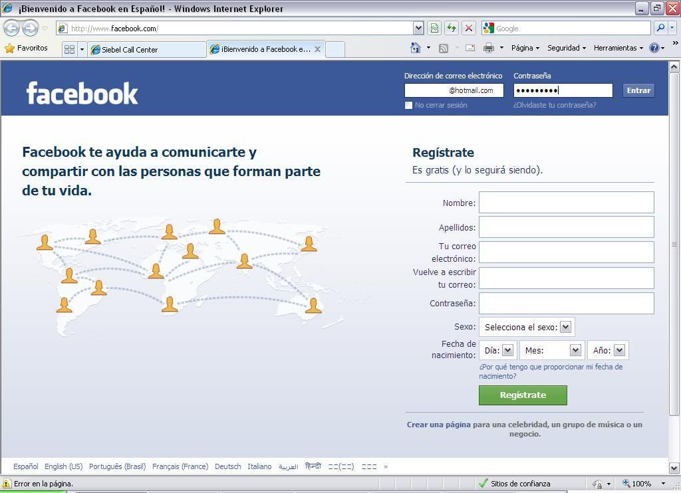681x493 pixels.
Task: Open the zoom level dropdown arrow
Action: click(x=663, y=484)
